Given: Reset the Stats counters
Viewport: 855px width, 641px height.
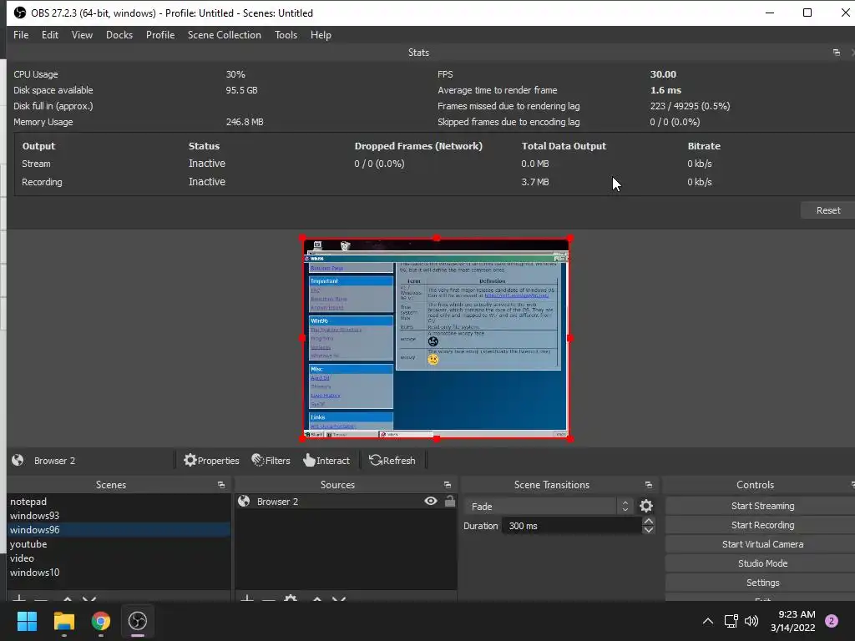Looking at the screenshot, I should 827,210.
